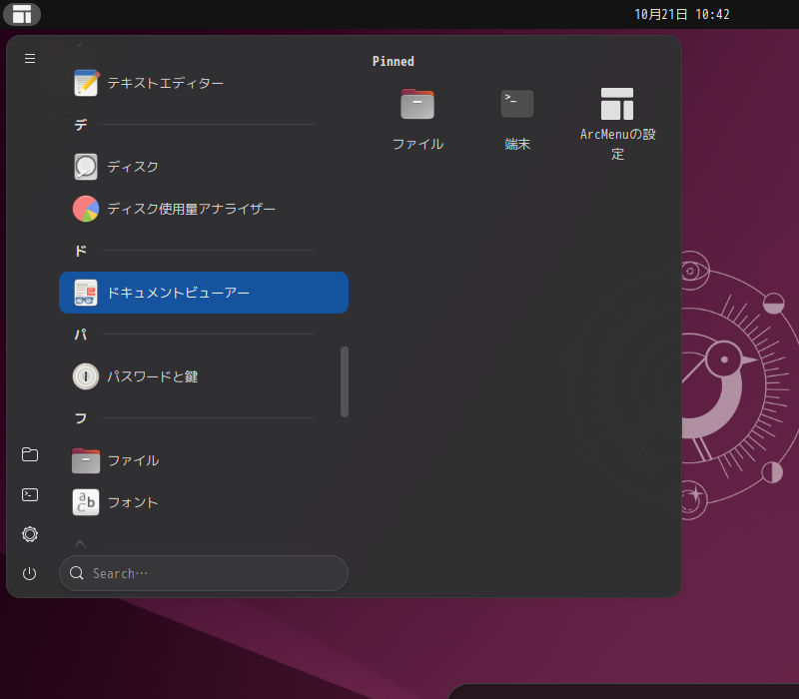
Task: Click the power button icon at sidebar bottom
Action: click(29, 573)
